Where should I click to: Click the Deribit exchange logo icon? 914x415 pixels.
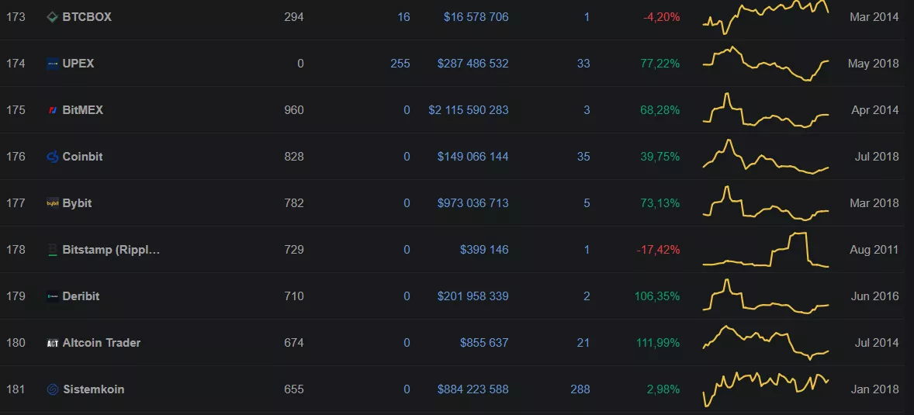tap(53, 296)
